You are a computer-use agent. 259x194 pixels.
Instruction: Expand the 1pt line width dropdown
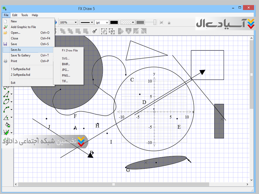click(x=101, y=22)
